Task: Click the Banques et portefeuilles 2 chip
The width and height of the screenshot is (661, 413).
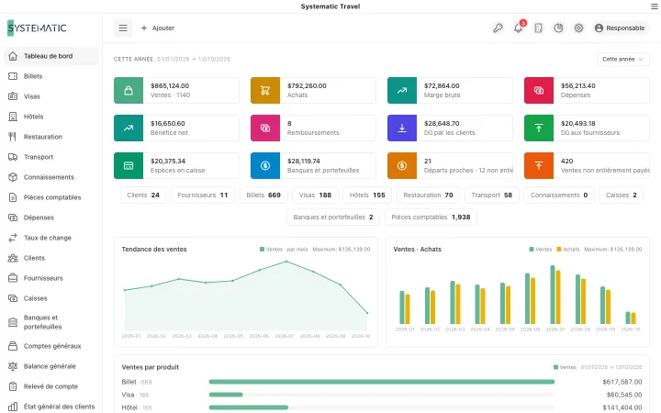Action: tap(333, 217)
